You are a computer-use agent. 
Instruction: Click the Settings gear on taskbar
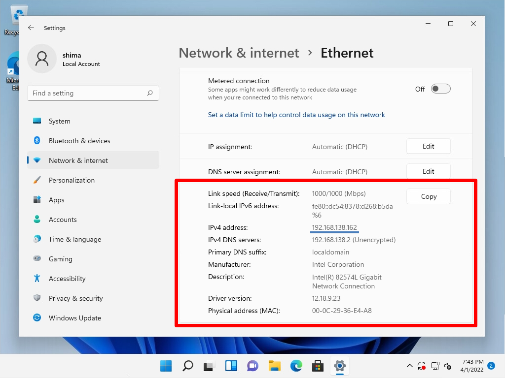[340, 366]
